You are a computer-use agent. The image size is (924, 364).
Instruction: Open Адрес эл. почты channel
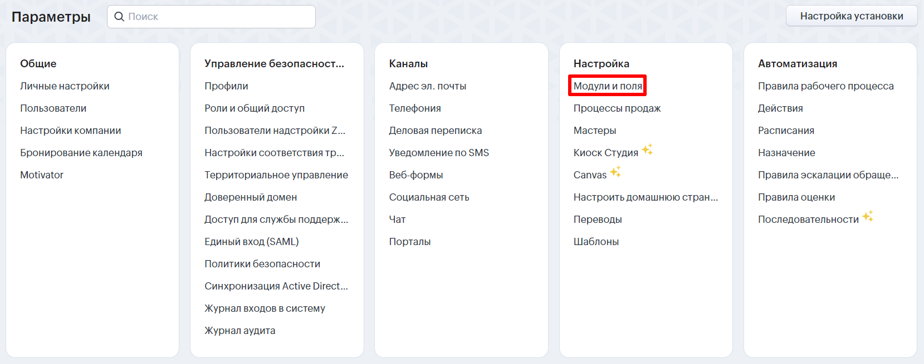(x=427, y=86)
